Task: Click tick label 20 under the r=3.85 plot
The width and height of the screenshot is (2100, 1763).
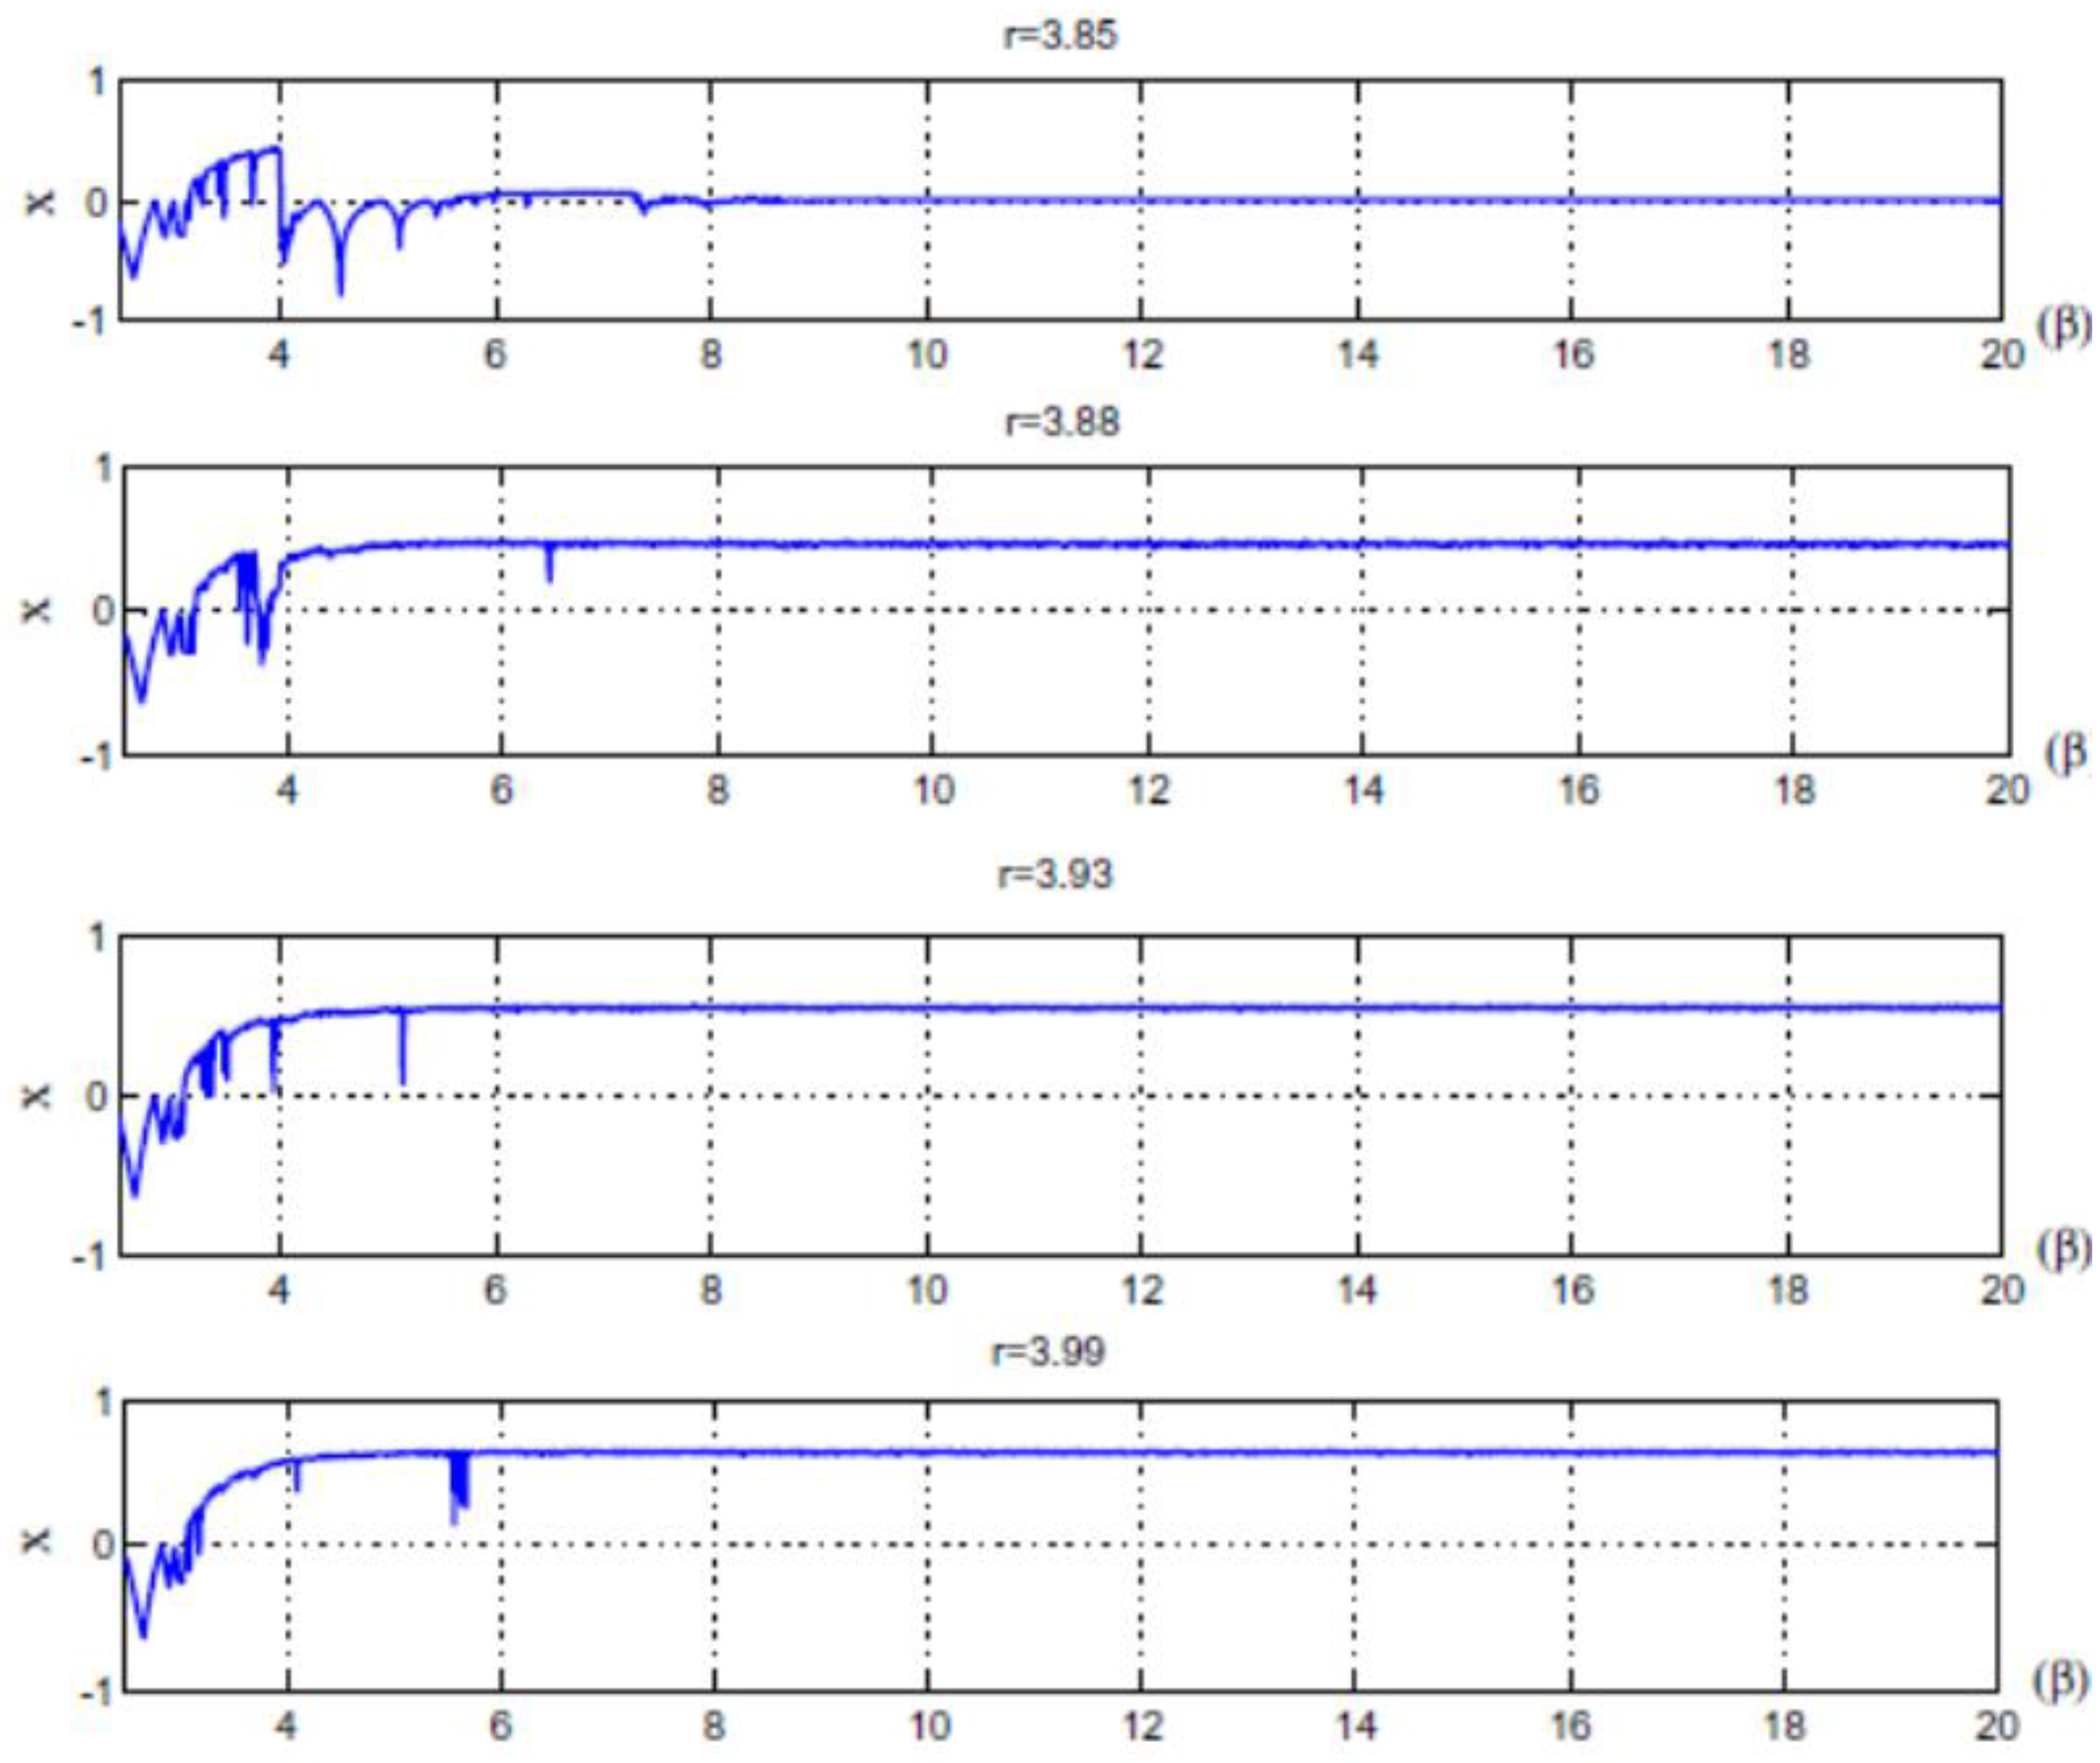Action: tap(2002, 354)
